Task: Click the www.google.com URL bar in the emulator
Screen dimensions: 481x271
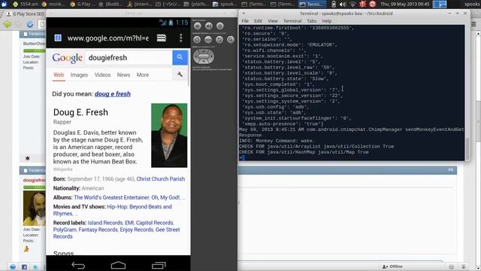Action: click(108, 38)
